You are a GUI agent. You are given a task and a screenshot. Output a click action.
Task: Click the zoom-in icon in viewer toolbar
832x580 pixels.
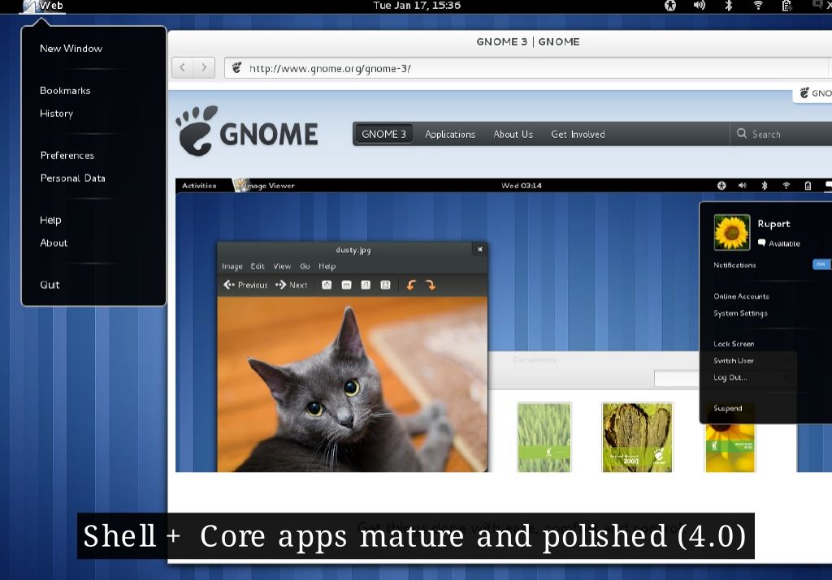[x=327, y=285]
